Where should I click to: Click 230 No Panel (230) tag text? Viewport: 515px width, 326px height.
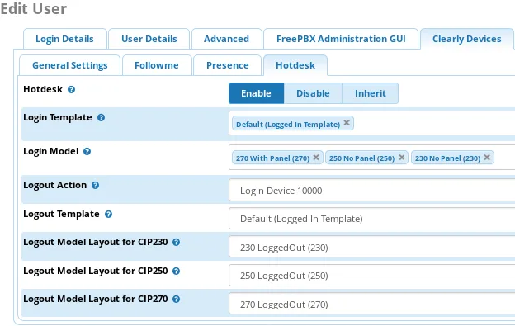pyautogui.click(x=447, y=158)
